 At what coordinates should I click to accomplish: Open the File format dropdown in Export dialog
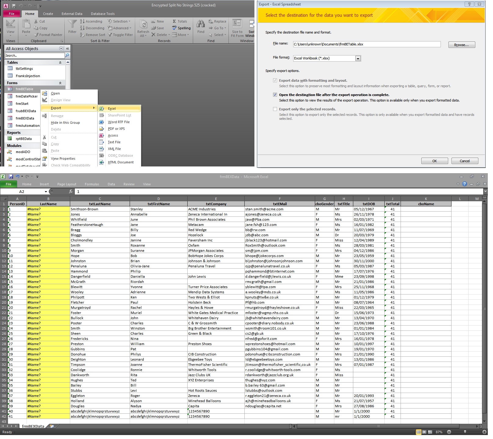(358, 58)
